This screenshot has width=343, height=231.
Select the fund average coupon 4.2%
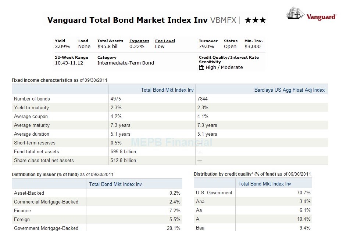pyautogui.click(x=116, y=117)
